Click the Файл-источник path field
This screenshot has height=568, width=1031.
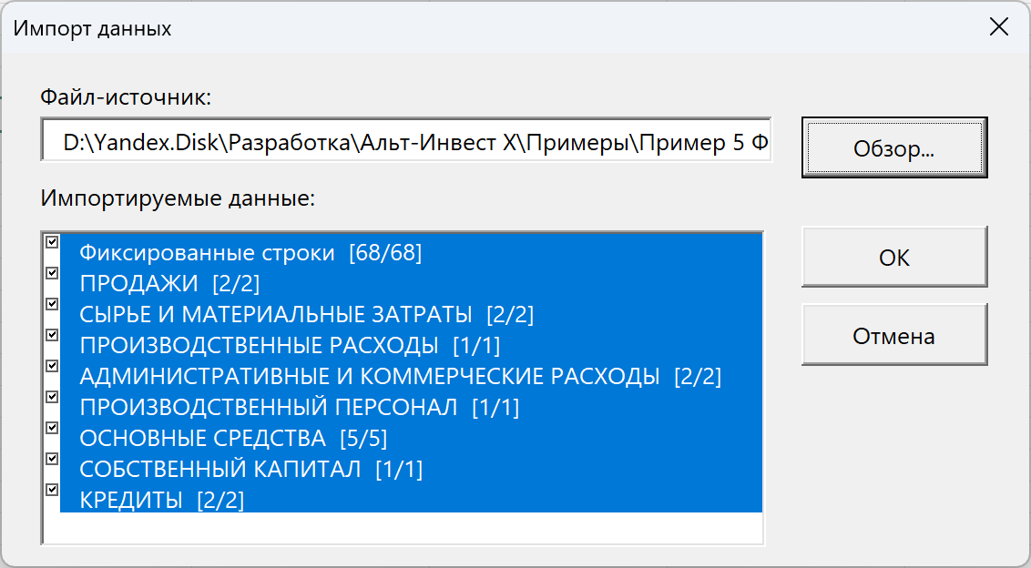click(x=405, y=140)
